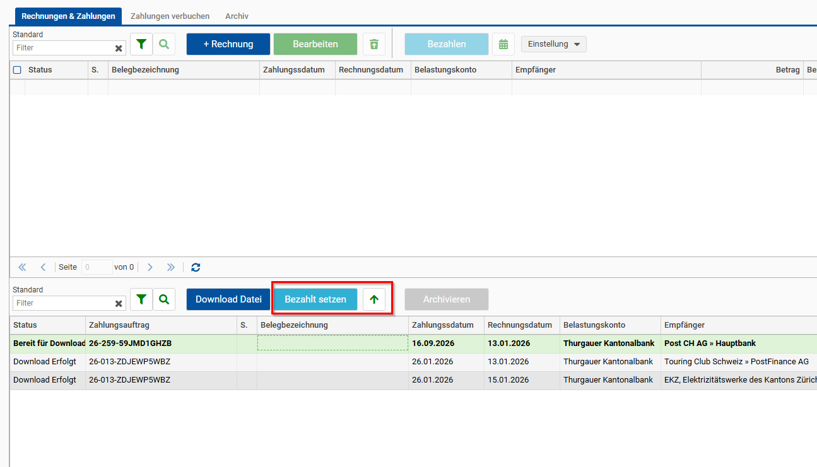Click the lower table filter funnel icon

click(x=141, y=299)
